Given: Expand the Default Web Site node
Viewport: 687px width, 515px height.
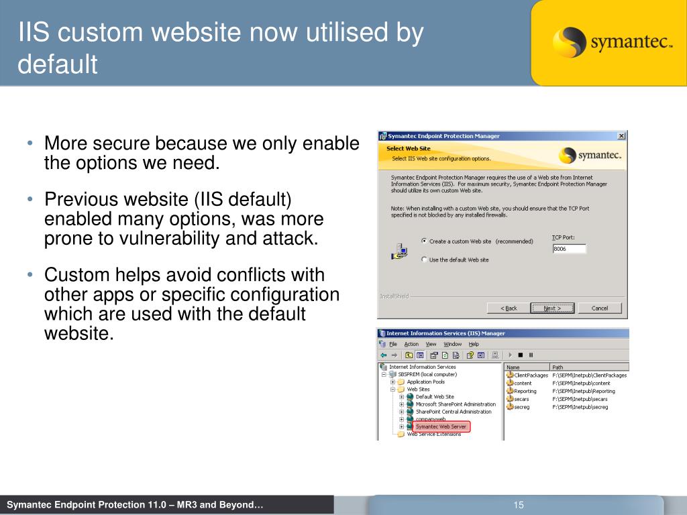Looking at the screenshot, I should [401, 397].
